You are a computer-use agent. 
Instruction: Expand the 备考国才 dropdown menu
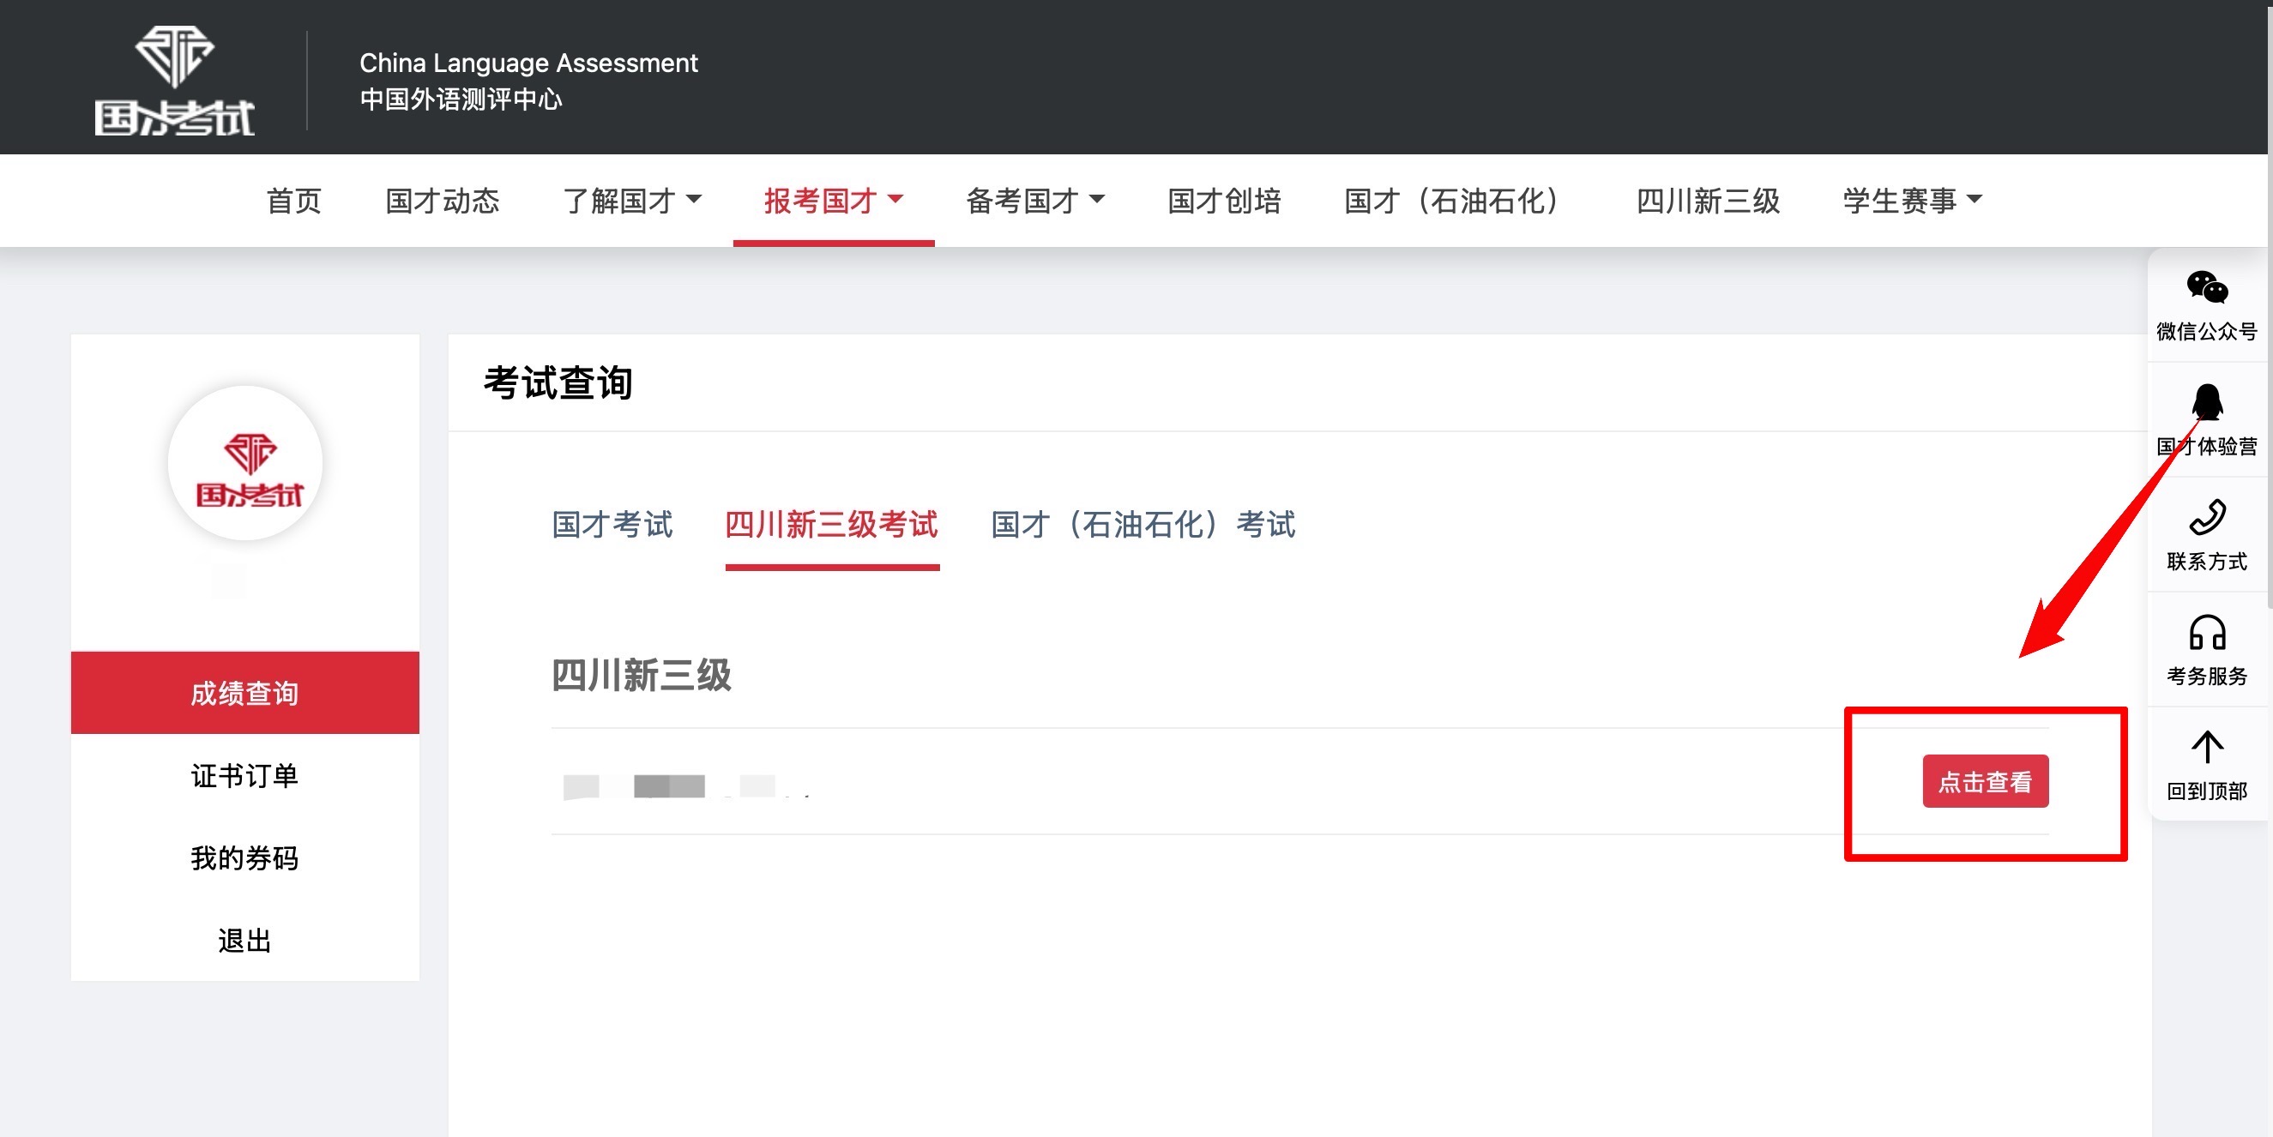(1035, 202)
